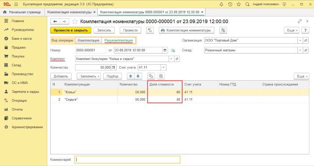Screen dimensions: 314x166
Task: Copy link to document icon
Action: pos(300,21)
